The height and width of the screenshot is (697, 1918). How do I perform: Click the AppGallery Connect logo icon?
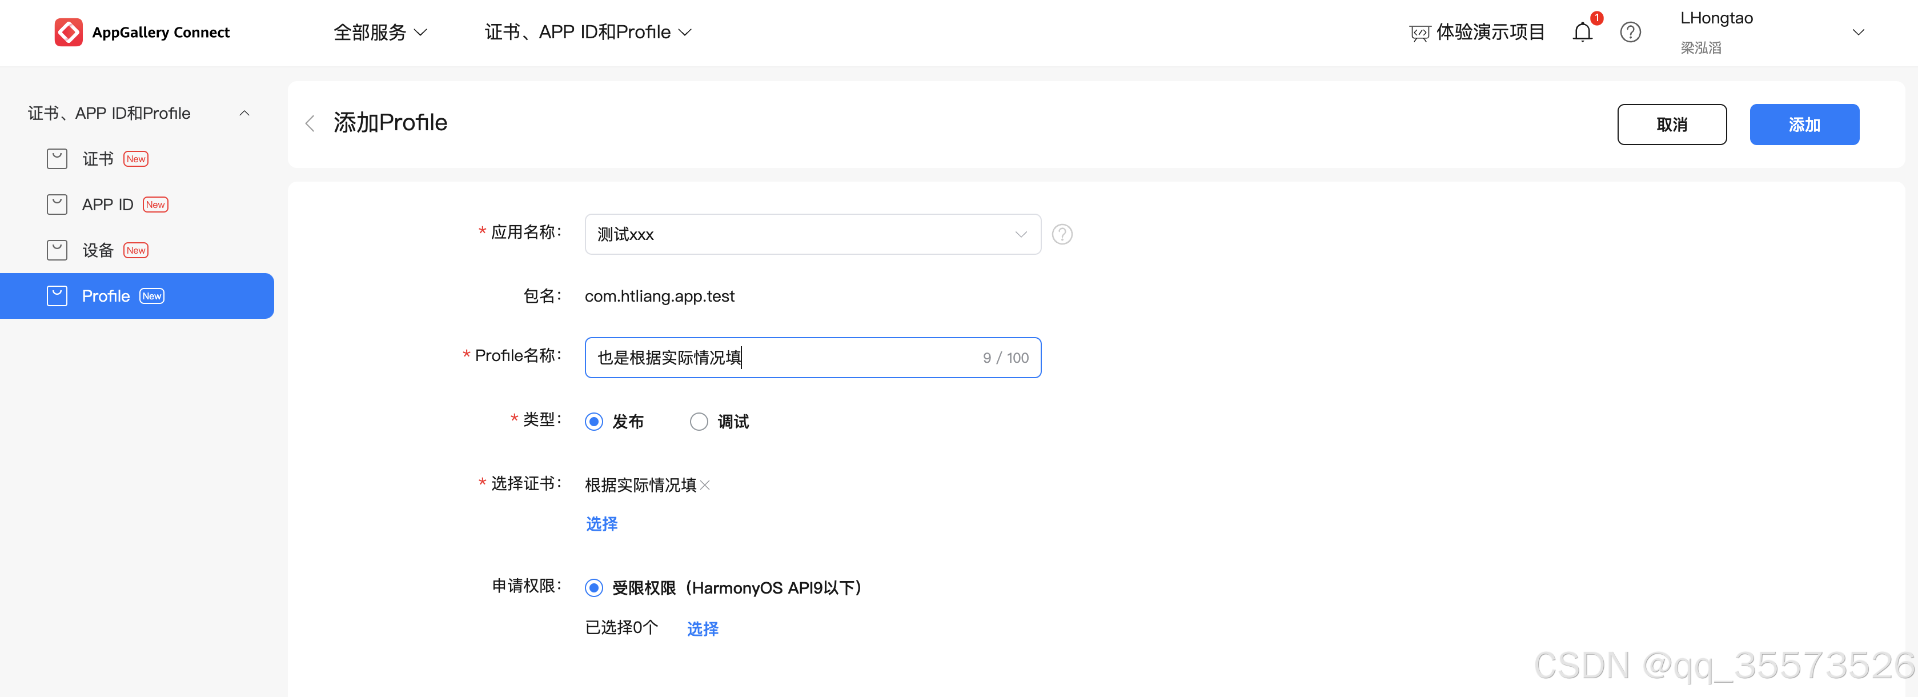pos(69,32)
